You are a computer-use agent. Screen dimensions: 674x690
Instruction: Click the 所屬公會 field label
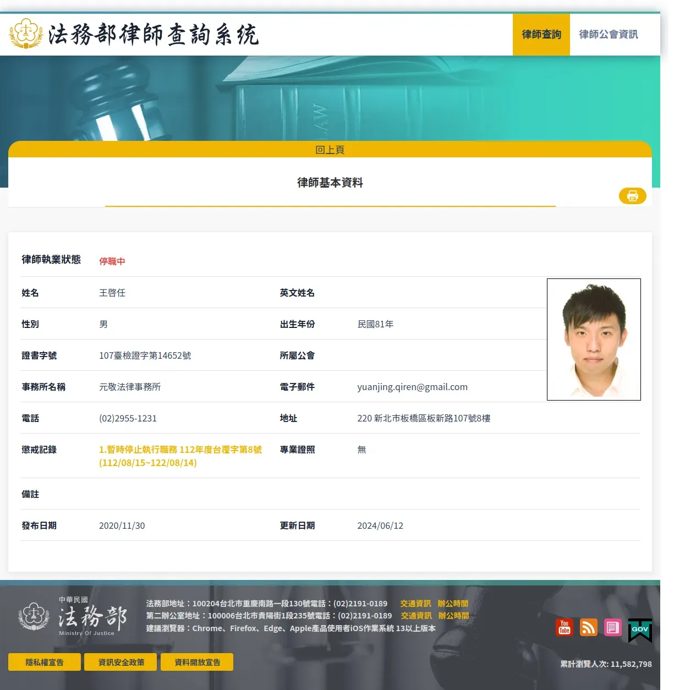[x=297, y=355]
